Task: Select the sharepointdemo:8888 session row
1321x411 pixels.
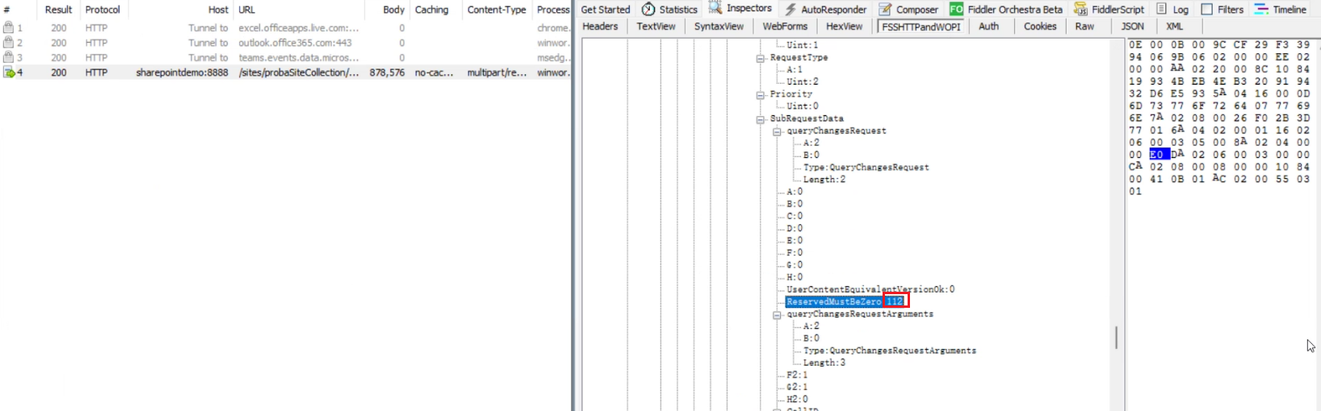Action: pos(286,73)
